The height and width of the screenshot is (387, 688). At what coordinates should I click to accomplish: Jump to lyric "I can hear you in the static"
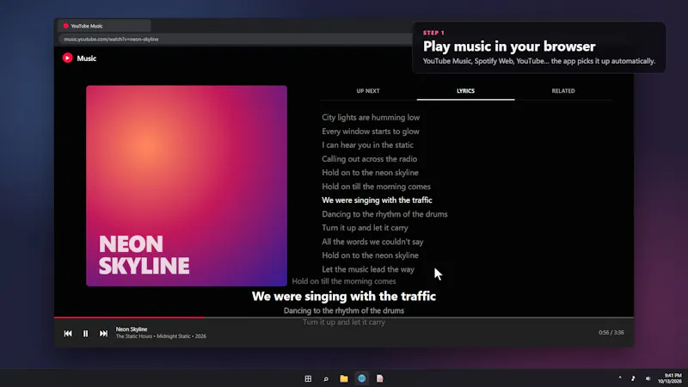click(x=367, y=144)
